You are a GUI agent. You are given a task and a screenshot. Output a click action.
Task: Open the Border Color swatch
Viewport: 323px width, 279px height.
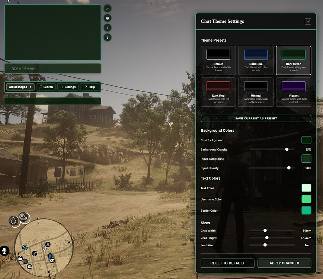point(306,211)
